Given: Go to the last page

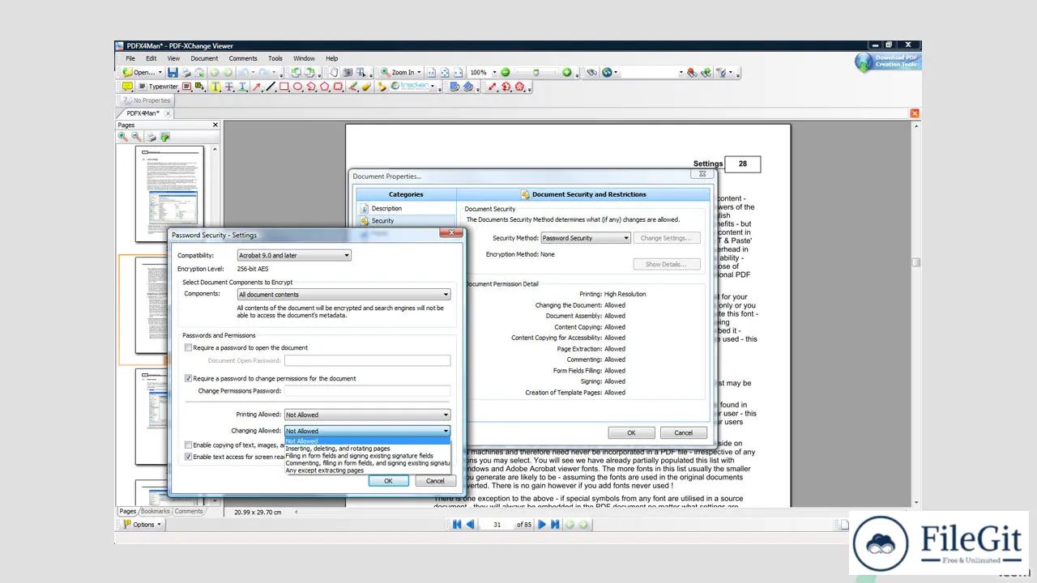Looking at the screenshot, I should point(555,525).
